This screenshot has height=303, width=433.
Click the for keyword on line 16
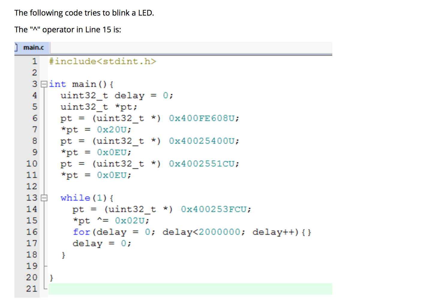[81, 232]
